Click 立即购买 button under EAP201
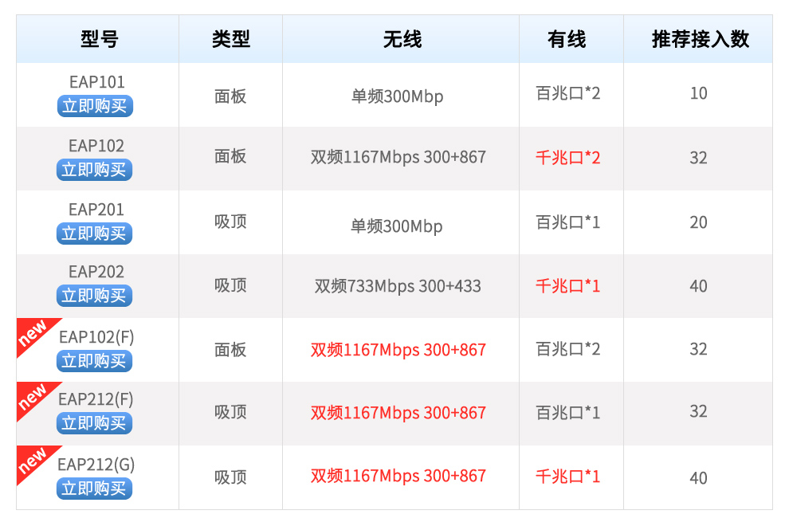This screenshot has height=530, width=789. tap(95, 234)
